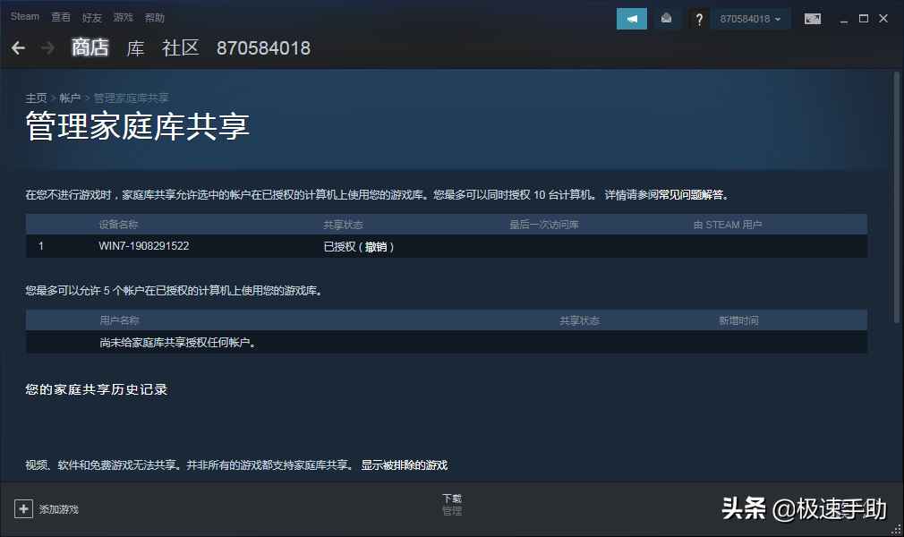This screenshot has width=904, height=537.
Task: Open the Steam menu
Action: [x=25, y=17]
